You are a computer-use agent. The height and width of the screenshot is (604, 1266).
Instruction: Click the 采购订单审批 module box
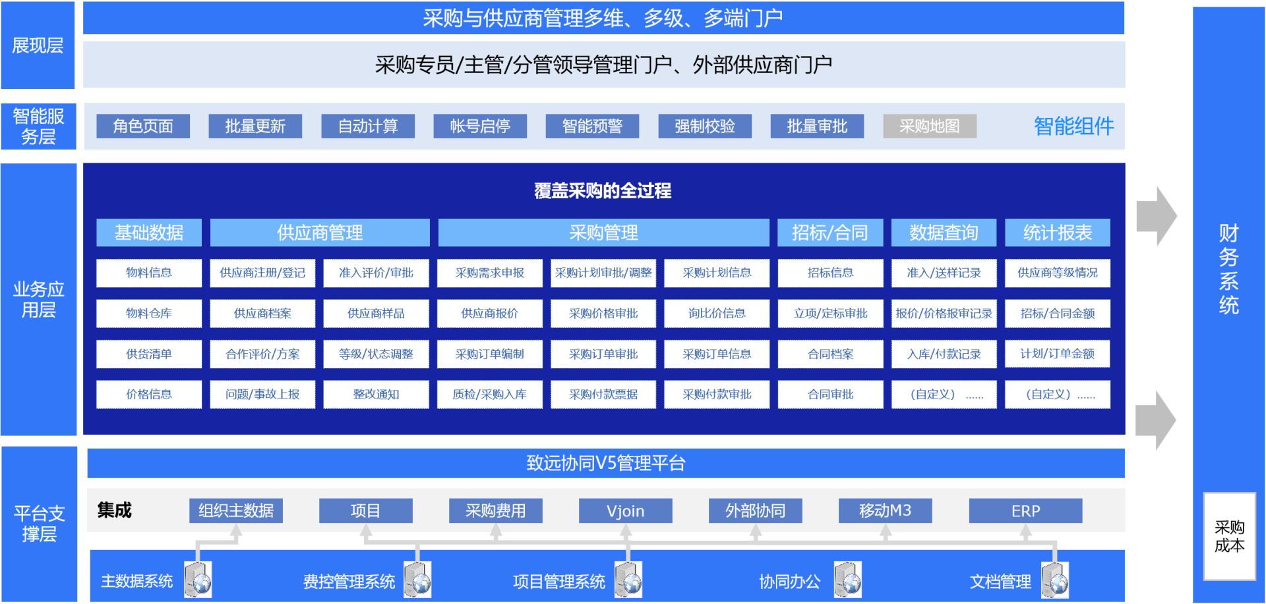[x=603, y=354]
